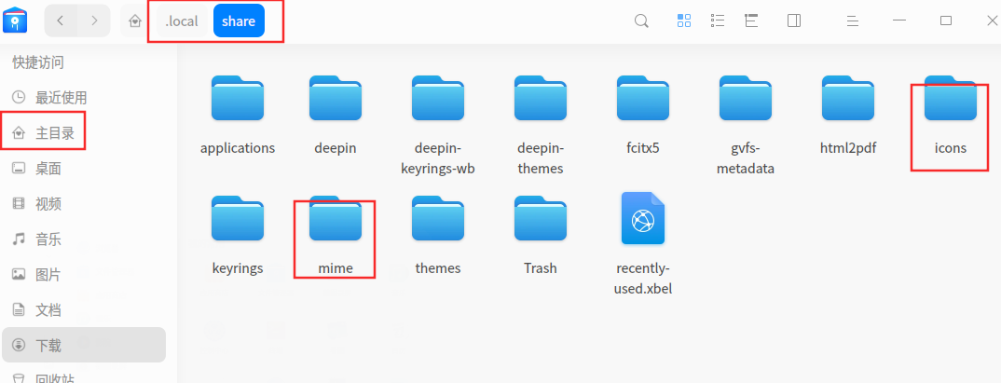Select the keyrings folder
Viewport: 1001px width, 383px height.
click(x=238, y=235)
